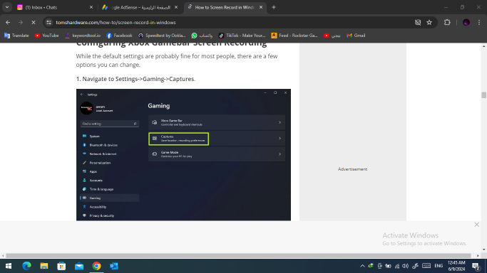Screen dimensions: 487x273
Task: Close the How to Screen Record tab
Action: pyautogui.click(x=261, y=7)
